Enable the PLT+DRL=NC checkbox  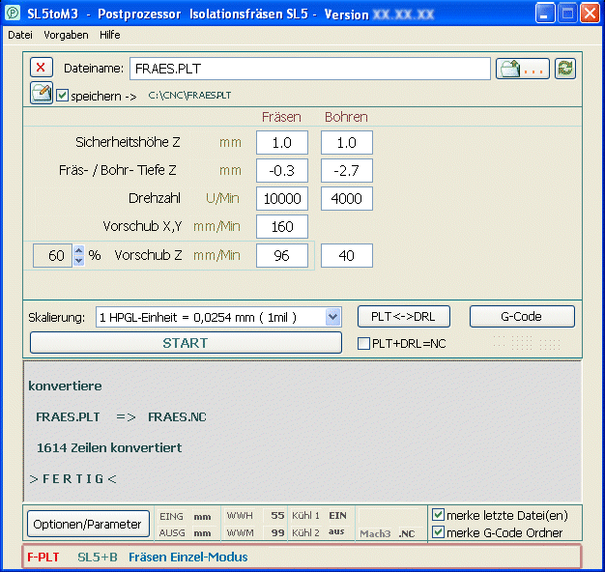click(x=364, y=343)
